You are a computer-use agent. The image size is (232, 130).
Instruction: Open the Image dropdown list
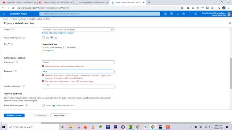(78, 30)
